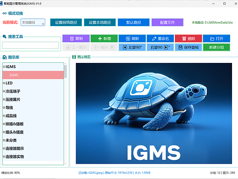238x179 pixels.
Task: Click Default path (默认路径) button
Action: pyautogui.click(x=134, y=22)
